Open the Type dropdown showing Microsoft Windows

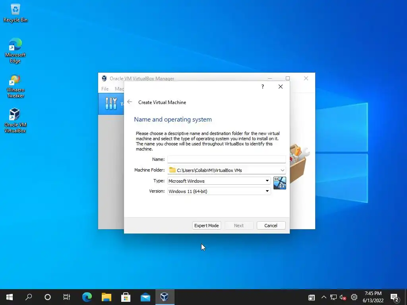pyautogui.click(x=219, y=181)
